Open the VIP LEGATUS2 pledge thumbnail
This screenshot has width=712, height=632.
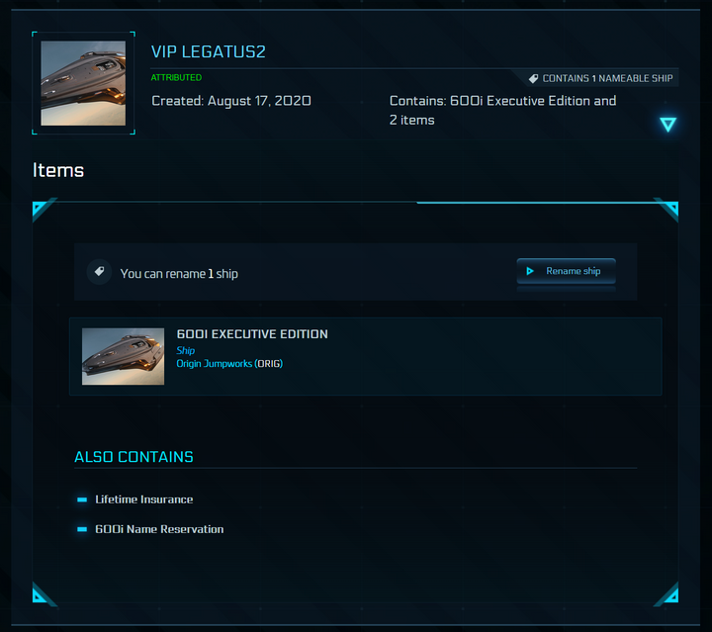[x=83, y=83]
